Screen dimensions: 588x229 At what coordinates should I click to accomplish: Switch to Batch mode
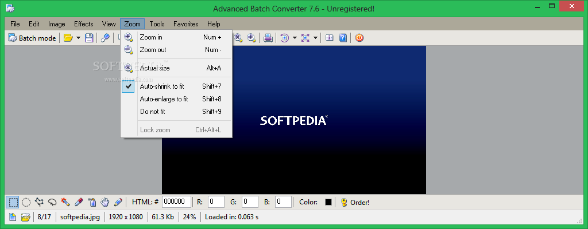click(x=32, y=38)
